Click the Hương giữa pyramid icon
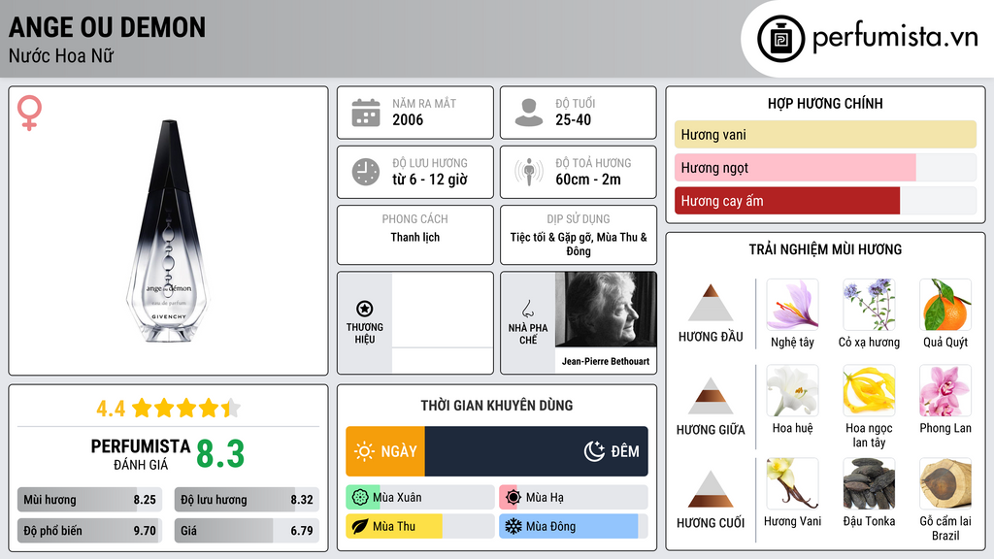Screen dimensions: 994x559 (711, 396)
